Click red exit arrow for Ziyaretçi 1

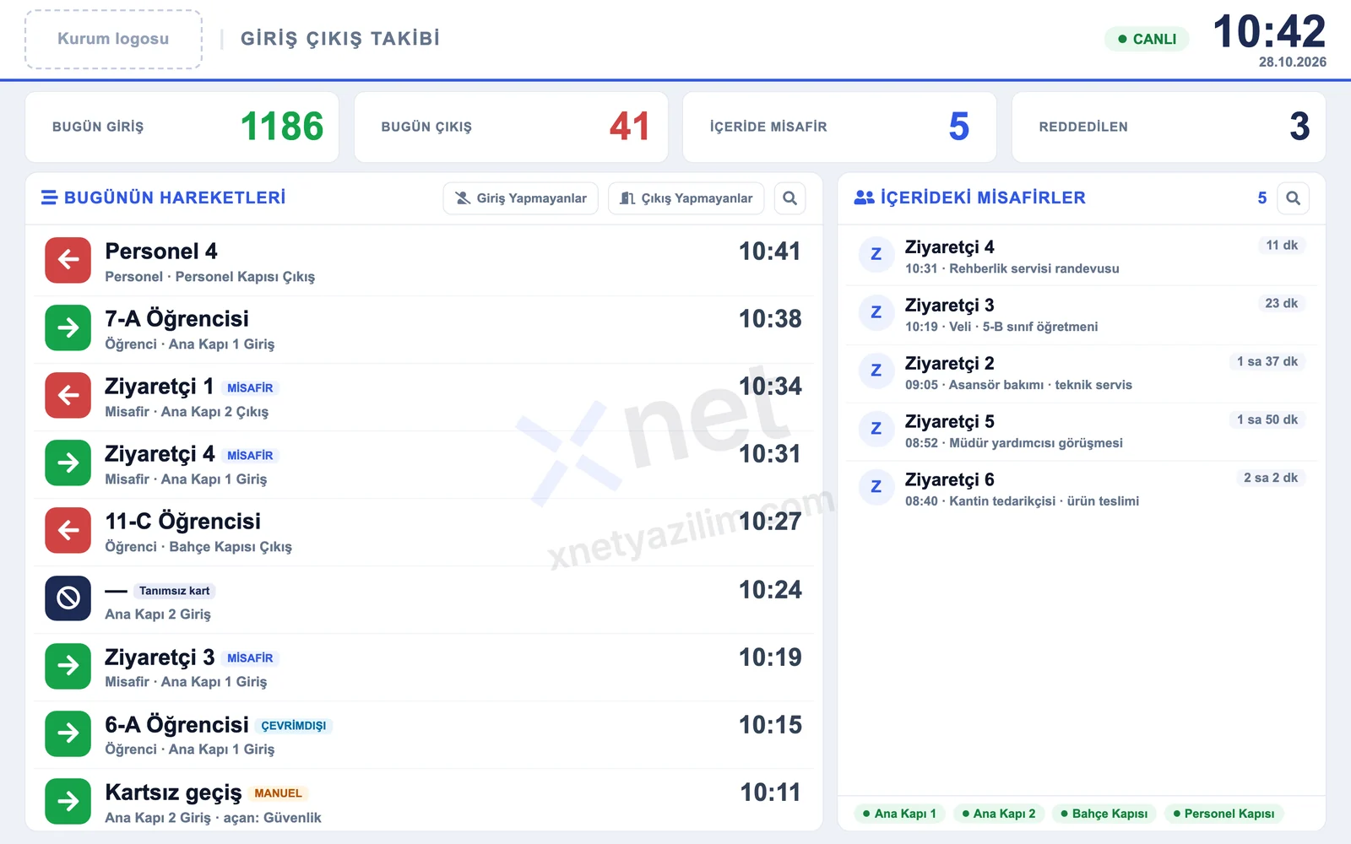click(x=68, y=395)
